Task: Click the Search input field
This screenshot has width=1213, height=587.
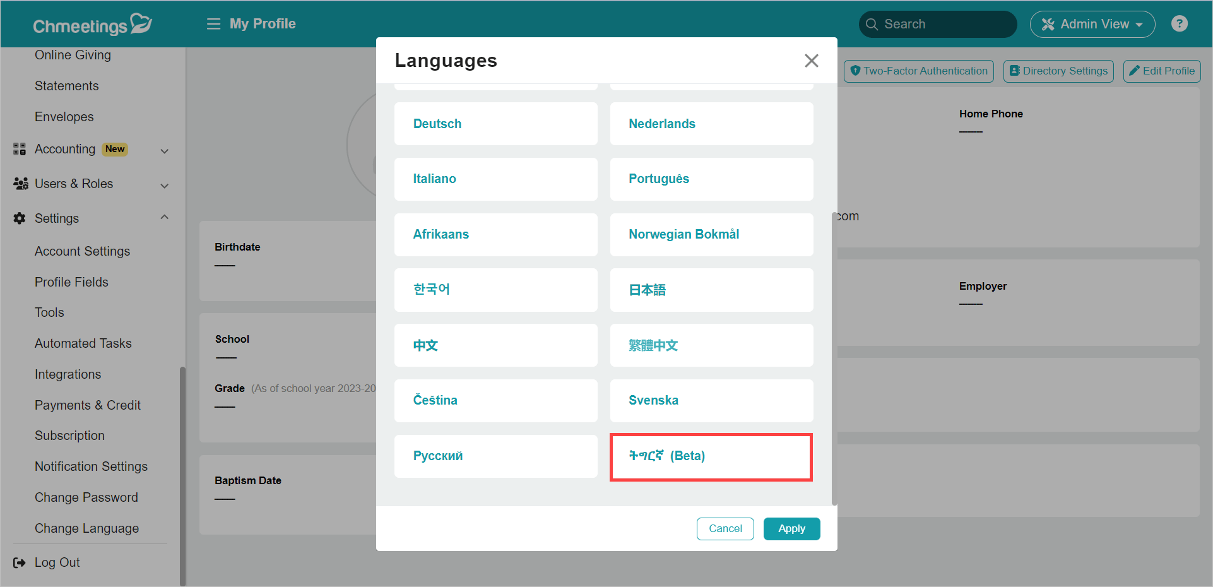Action: pos(937,24)
